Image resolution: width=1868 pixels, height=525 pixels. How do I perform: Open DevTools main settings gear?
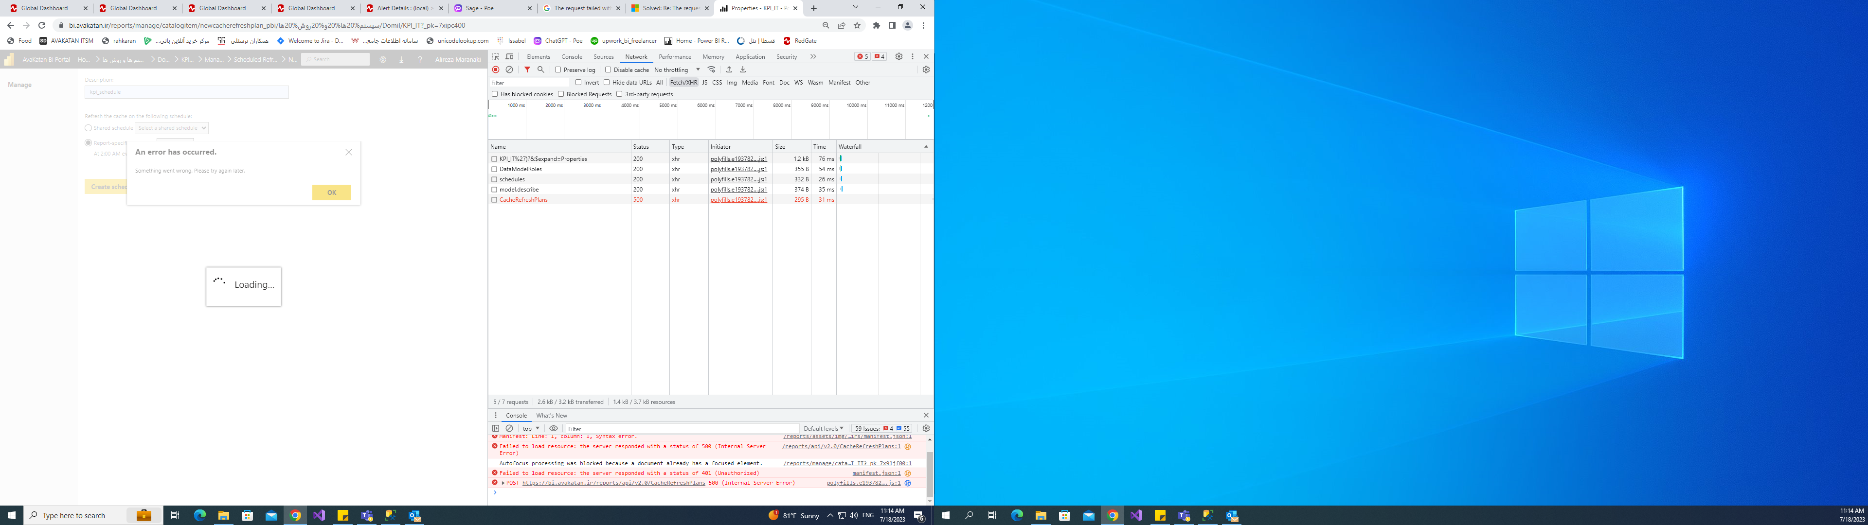(899, 56)
